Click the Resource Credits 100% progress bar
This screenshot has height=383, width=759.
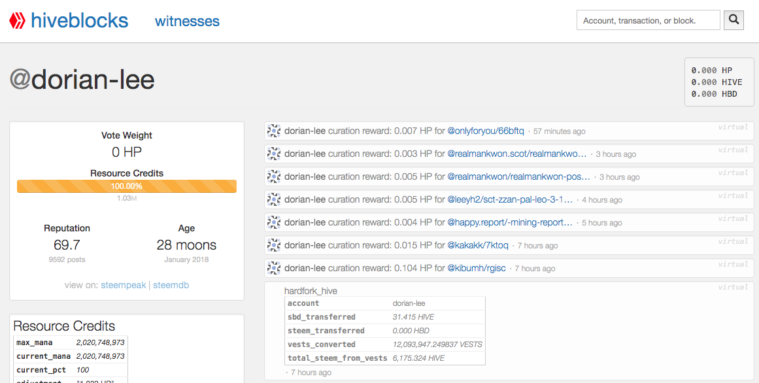pos(127,186)
